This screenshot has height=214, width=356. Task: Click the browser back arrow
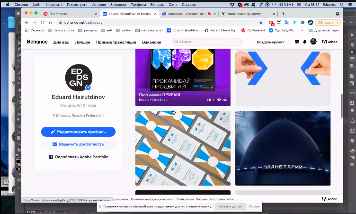coord(27,22)
